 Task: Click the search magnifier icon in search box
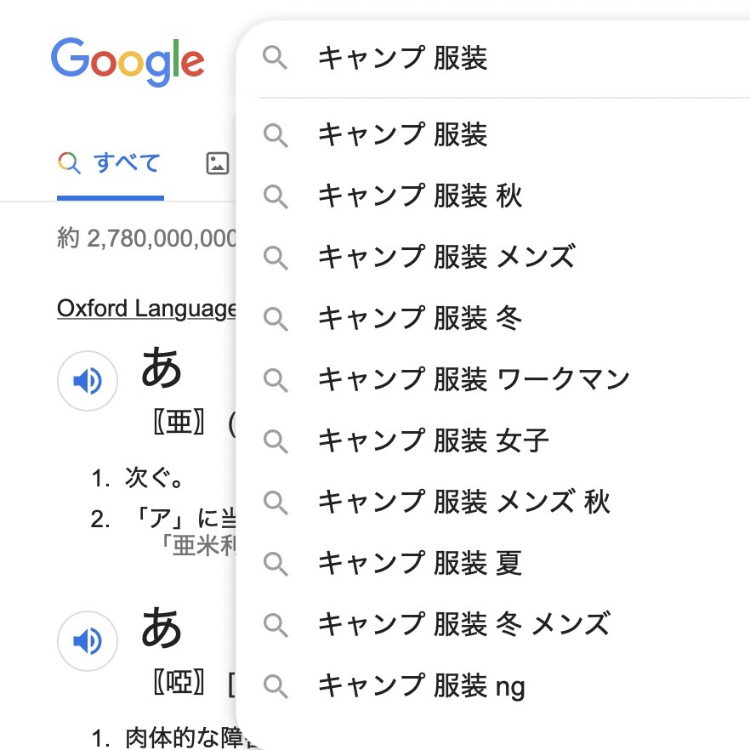276,59
